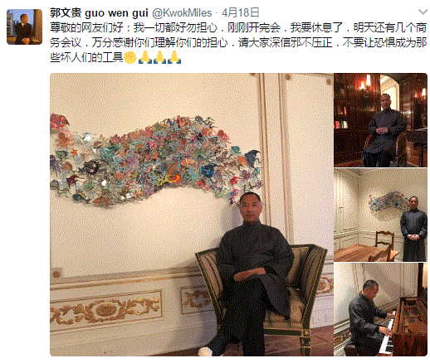430x363 pixels.
Task: Click the tweet line starting 务会议
Action: 238,42
